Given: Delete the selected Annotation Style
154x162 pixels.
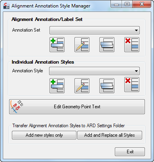Looking at the screenshot, I should click(x=132, y=85).
